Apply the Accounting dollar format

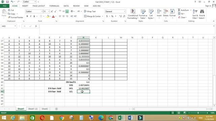[107, 16]
